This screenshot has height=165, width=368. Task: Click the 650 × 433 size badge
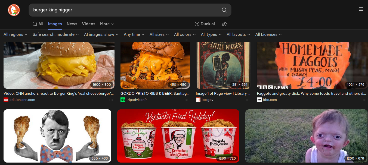tap(100, 158)
